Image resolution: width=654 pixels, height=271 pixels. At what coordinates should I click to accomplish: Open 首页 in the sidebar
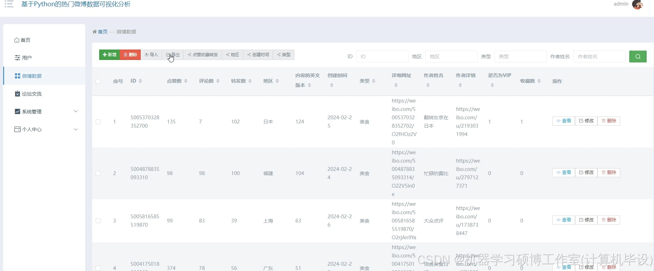coord(44,40)
